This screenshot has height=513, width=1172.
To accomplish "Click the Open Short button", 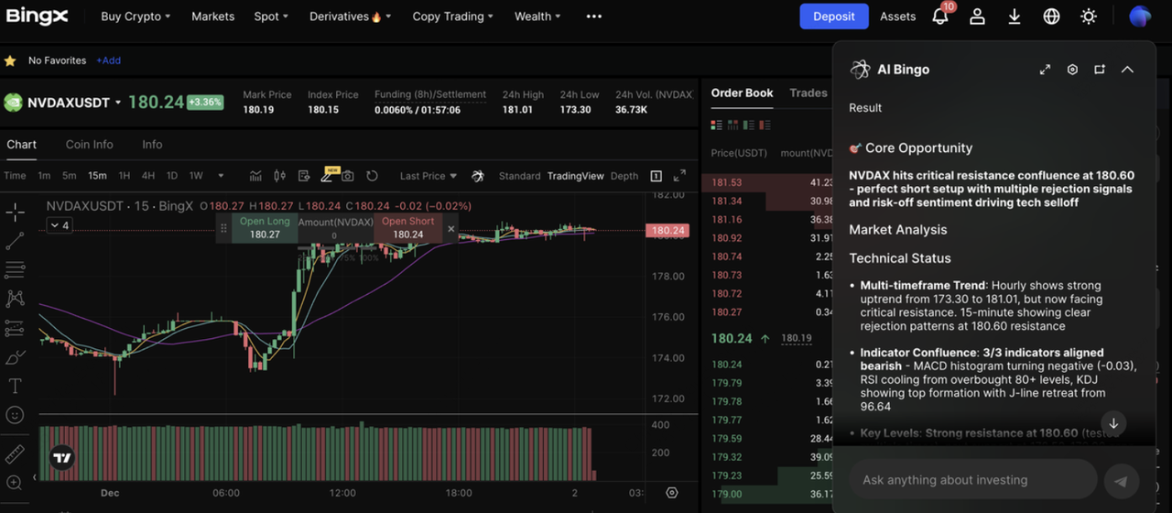I will coord(407,228).
